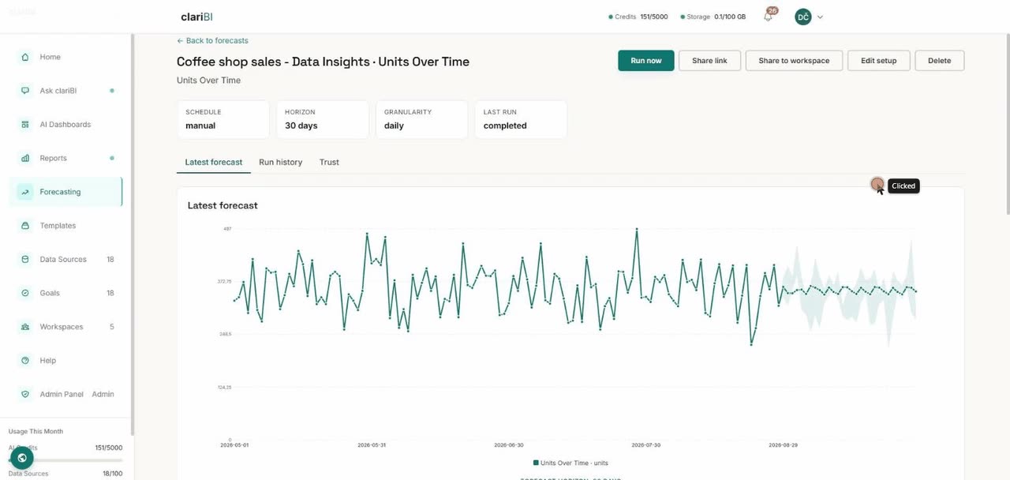Image resolution: width=1010 pixels, height=480 pixels.
Task: Go to Goals menu item
Action: click(66, 293)
